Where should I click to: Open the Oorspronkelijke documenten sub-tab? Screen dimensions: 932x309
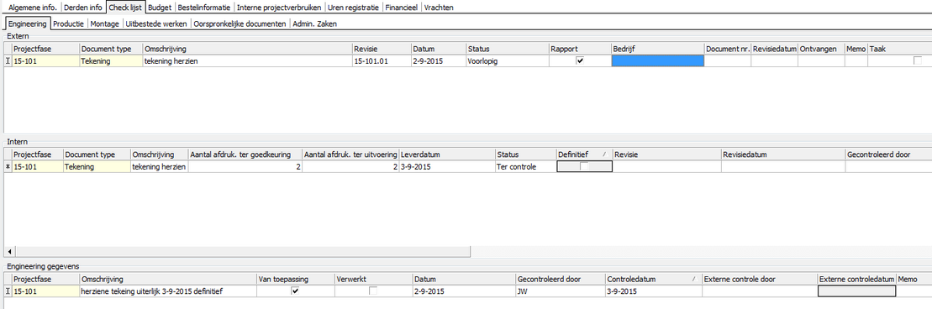pos(240,24)
